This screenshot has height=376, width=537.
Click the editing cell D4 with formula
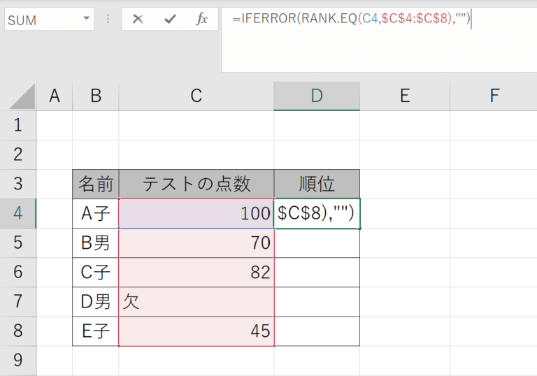(317, 213)
